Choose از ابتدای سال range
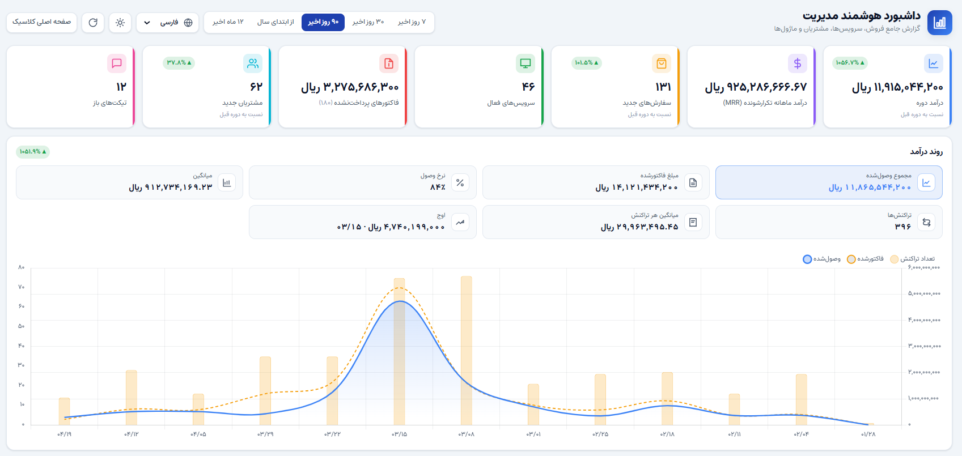This screenshot has height=456, width=962. (276, 22)
